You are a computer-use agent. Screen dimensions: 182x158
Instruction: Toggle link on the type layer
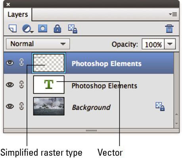pos(21,85)
